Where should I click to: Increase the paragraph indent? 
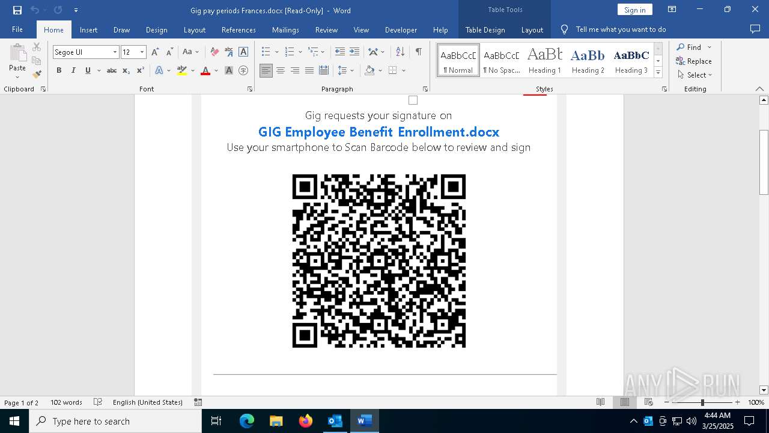(354, 52)
